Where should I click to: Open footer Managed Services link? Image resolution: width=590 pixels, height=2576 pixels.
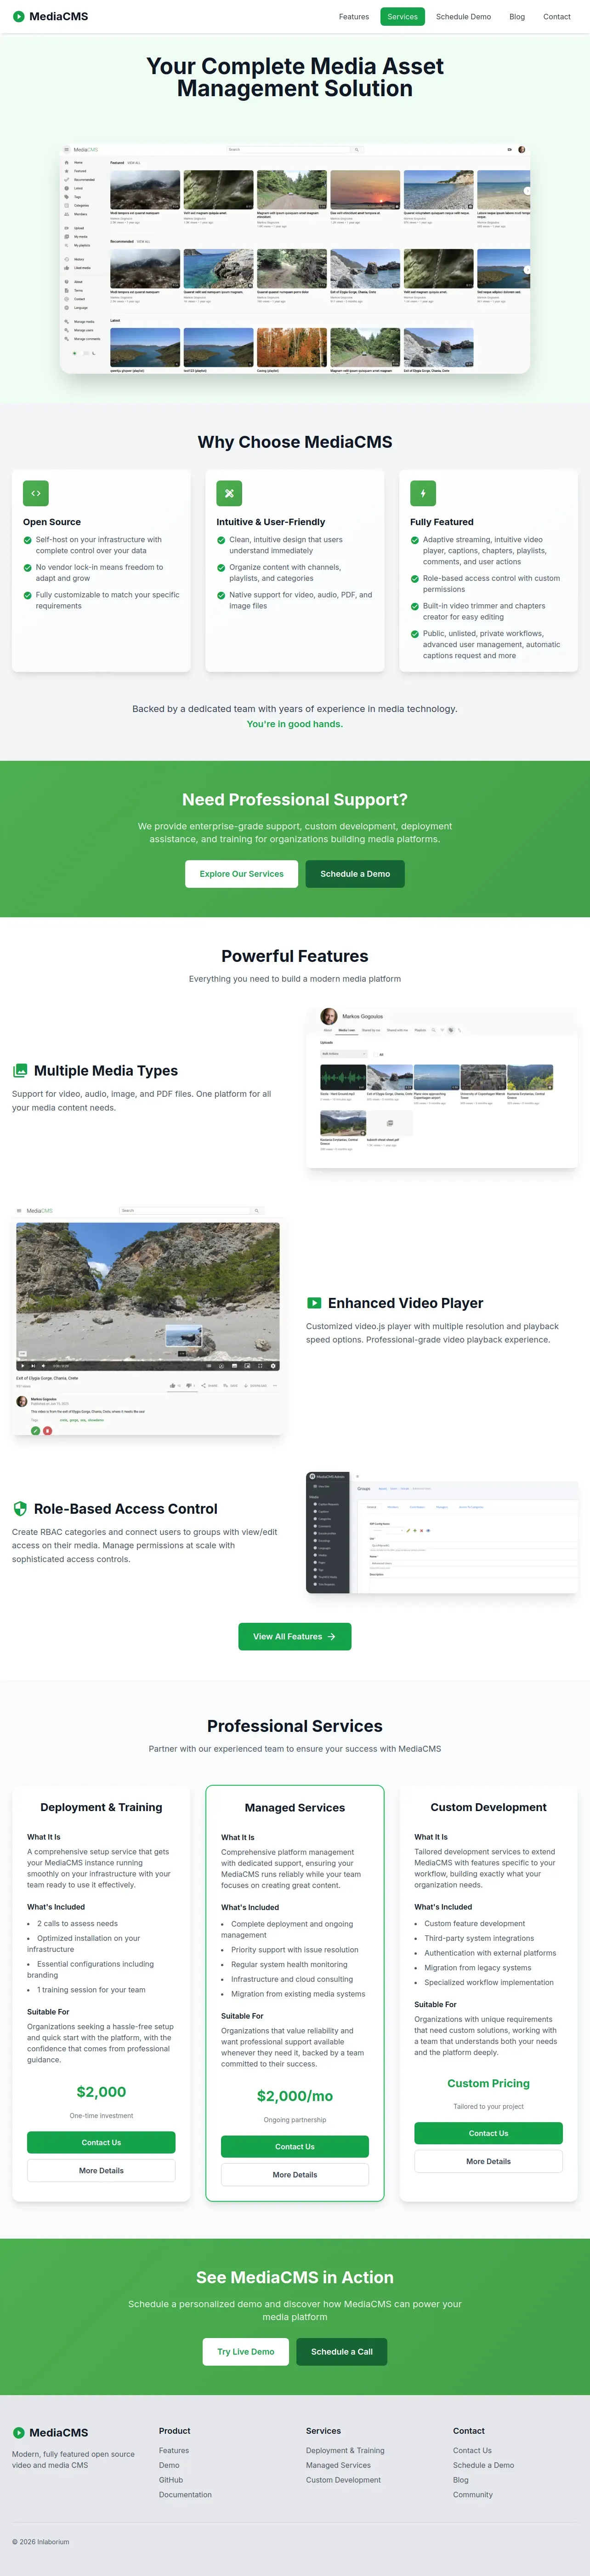[339, 2466]
